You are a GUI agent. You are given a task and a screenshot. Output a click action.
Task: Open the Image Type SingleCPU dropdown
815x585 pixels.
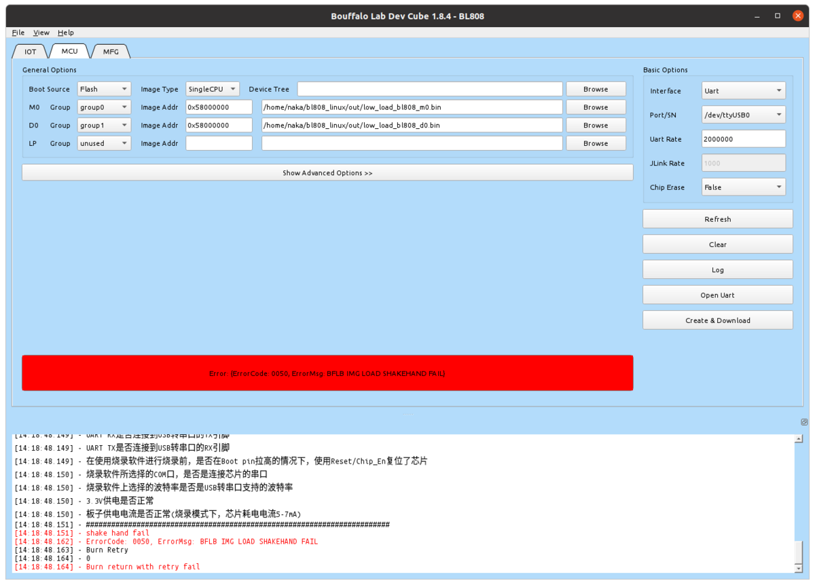click(213, 89)
